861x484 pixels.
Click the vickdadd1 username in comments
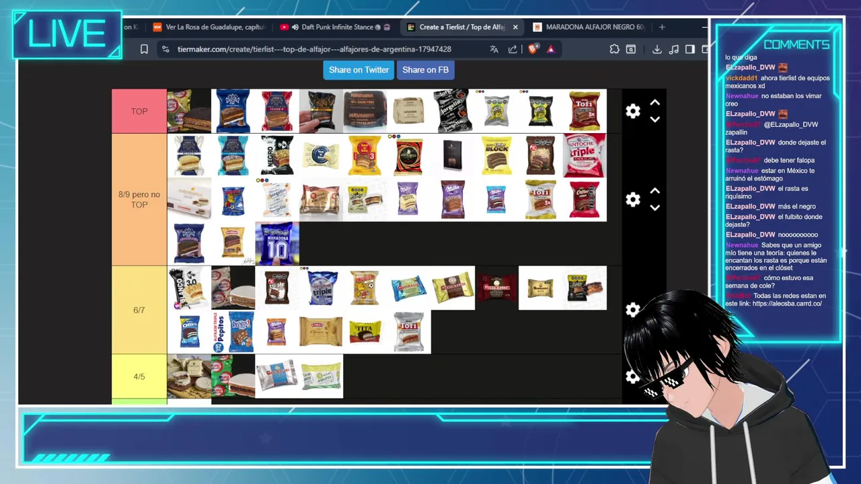click(x=741, y=78)
